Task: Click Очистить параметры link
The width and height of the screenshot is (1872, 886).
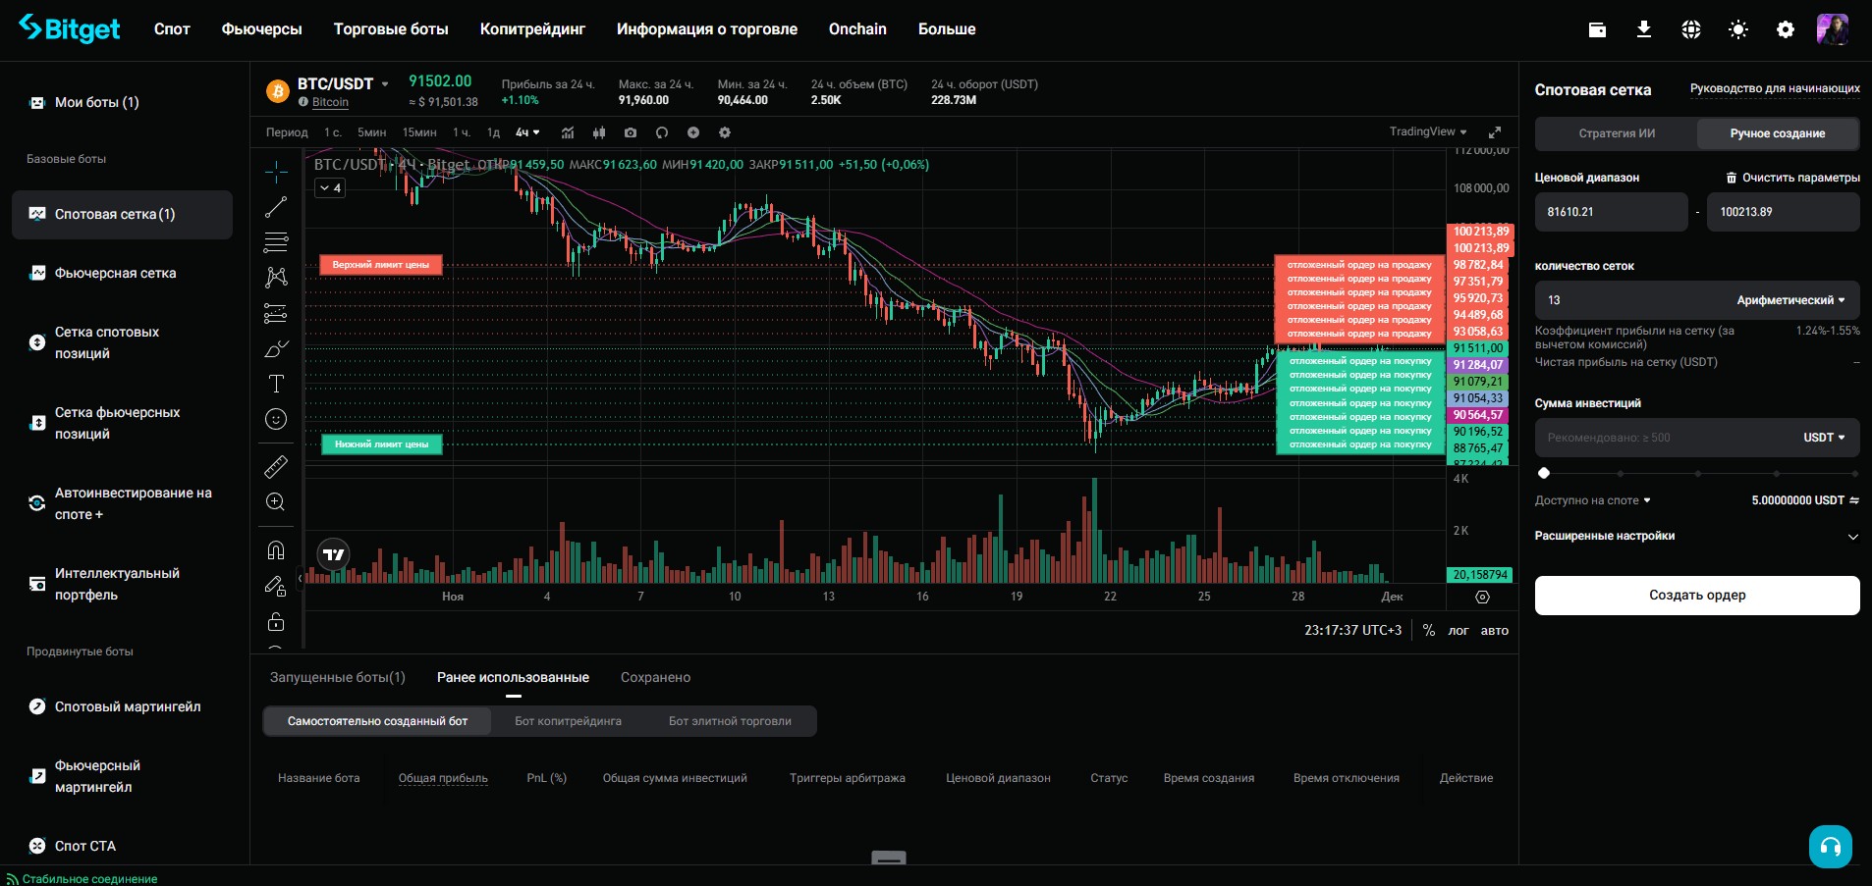Action: point(1792,178)
